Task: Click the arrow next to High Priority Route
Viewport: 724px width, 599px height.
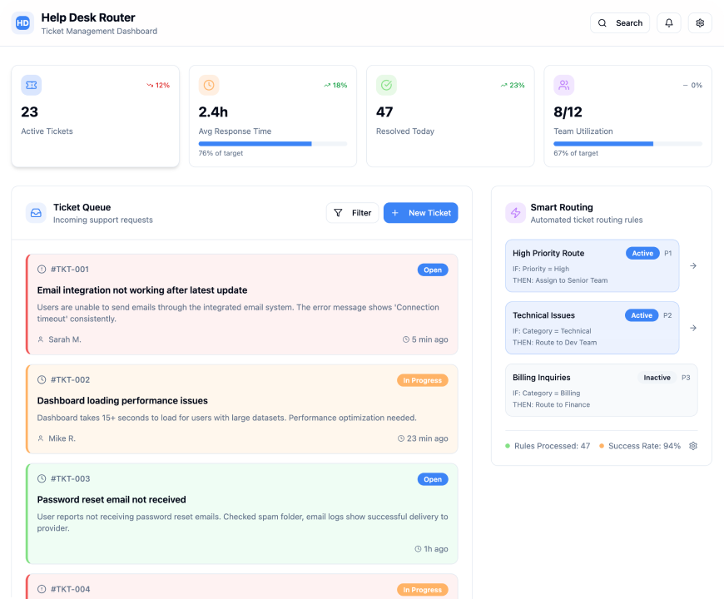Action: (693, 266)
